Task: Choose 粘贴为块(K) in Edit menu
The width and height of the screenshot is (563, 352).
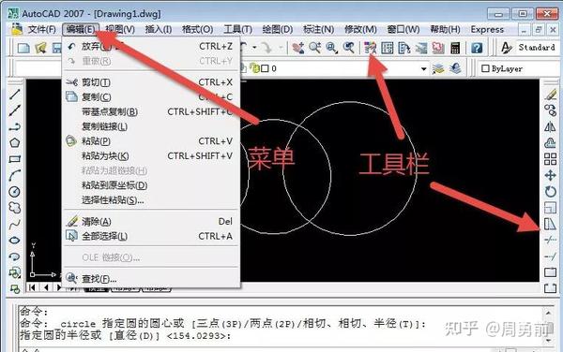Action: 151,156
